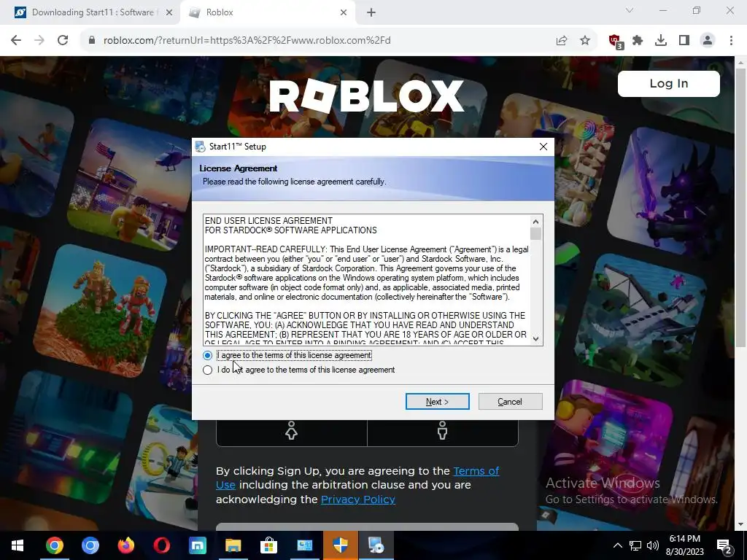747x560 pixels.
Task: Open the Windows Start menu
Action: [x=18, y=545]
